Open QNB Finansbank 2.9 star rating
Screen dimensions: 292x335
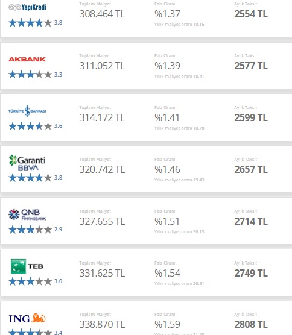[36, 230]
